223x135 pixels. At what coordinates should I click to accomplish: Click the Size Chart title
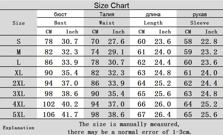click(112, 5)
